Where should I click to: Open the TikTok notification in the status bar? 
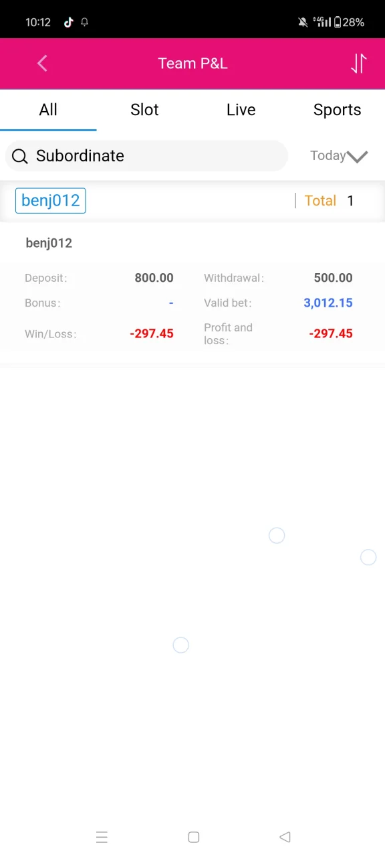68,22
